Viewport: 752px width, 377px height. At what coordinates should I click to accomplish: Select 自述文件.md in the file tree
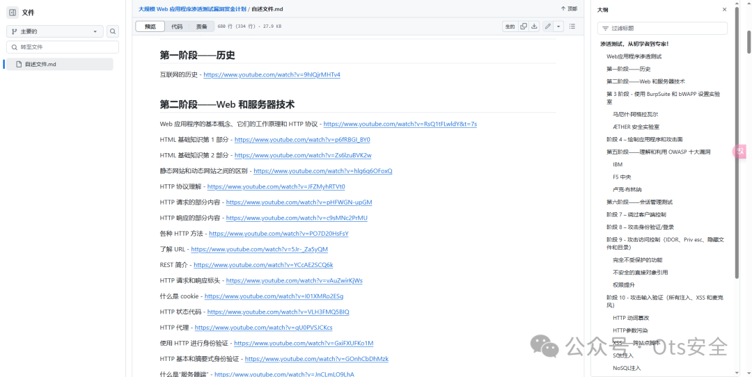[x=59, y=64]
